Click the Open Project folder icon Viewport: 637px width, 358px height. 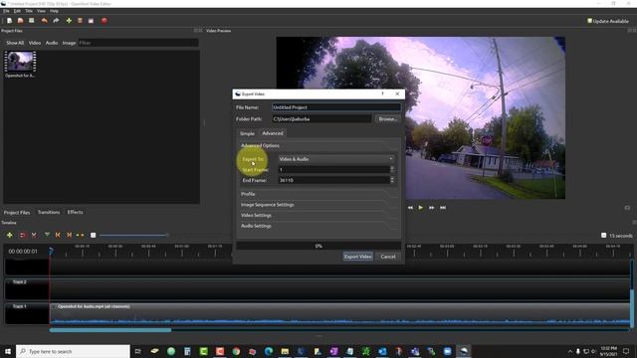pos(20,21)
